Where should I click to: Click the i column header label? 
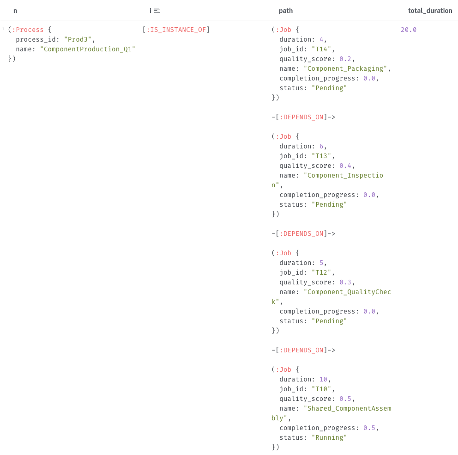coord(151,11)
